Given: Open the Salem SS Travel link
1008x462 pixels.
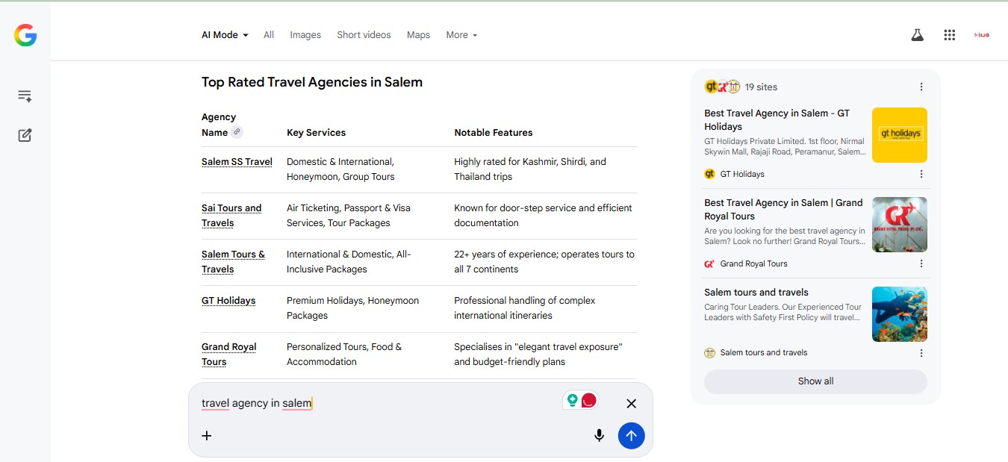Looking at the screenshot, I should click(237, 162).
